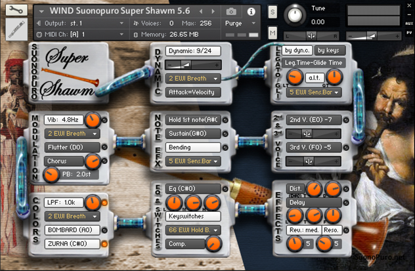Click the camera snapshot icon
The width and height of the screenshot is (415, 271).
[231, 11]
